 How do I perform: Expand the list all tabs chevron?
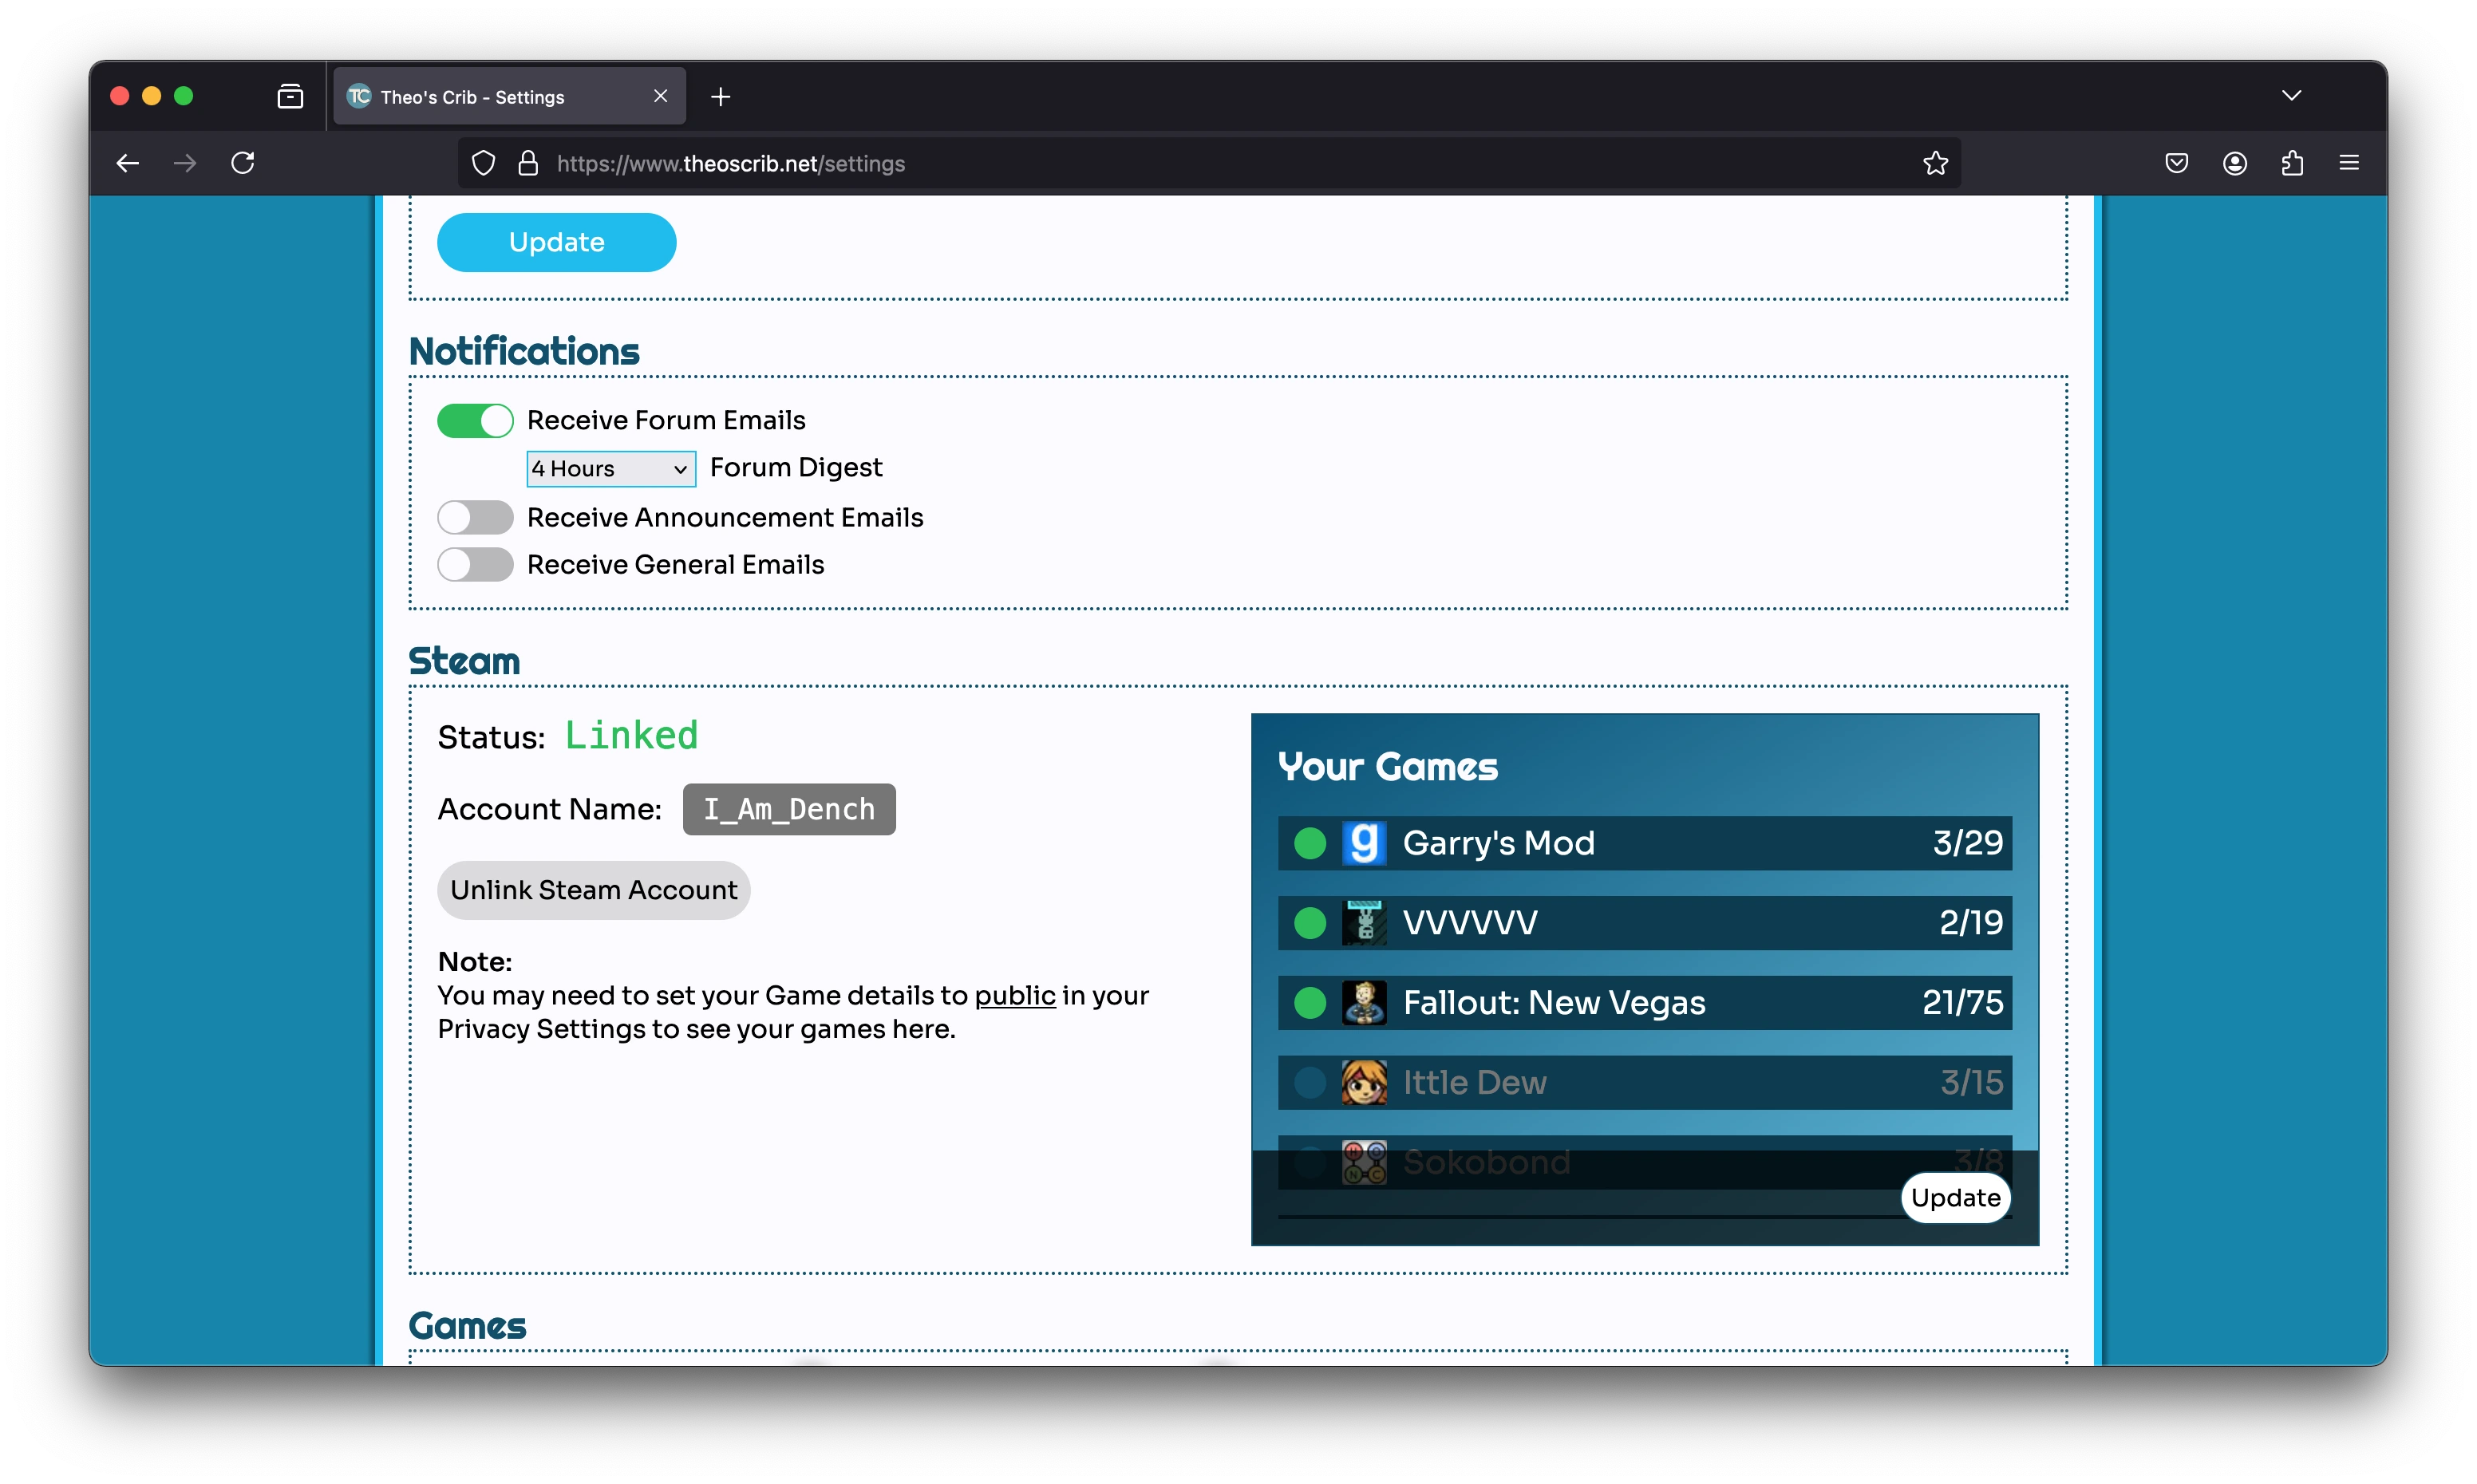(2291, 96)
